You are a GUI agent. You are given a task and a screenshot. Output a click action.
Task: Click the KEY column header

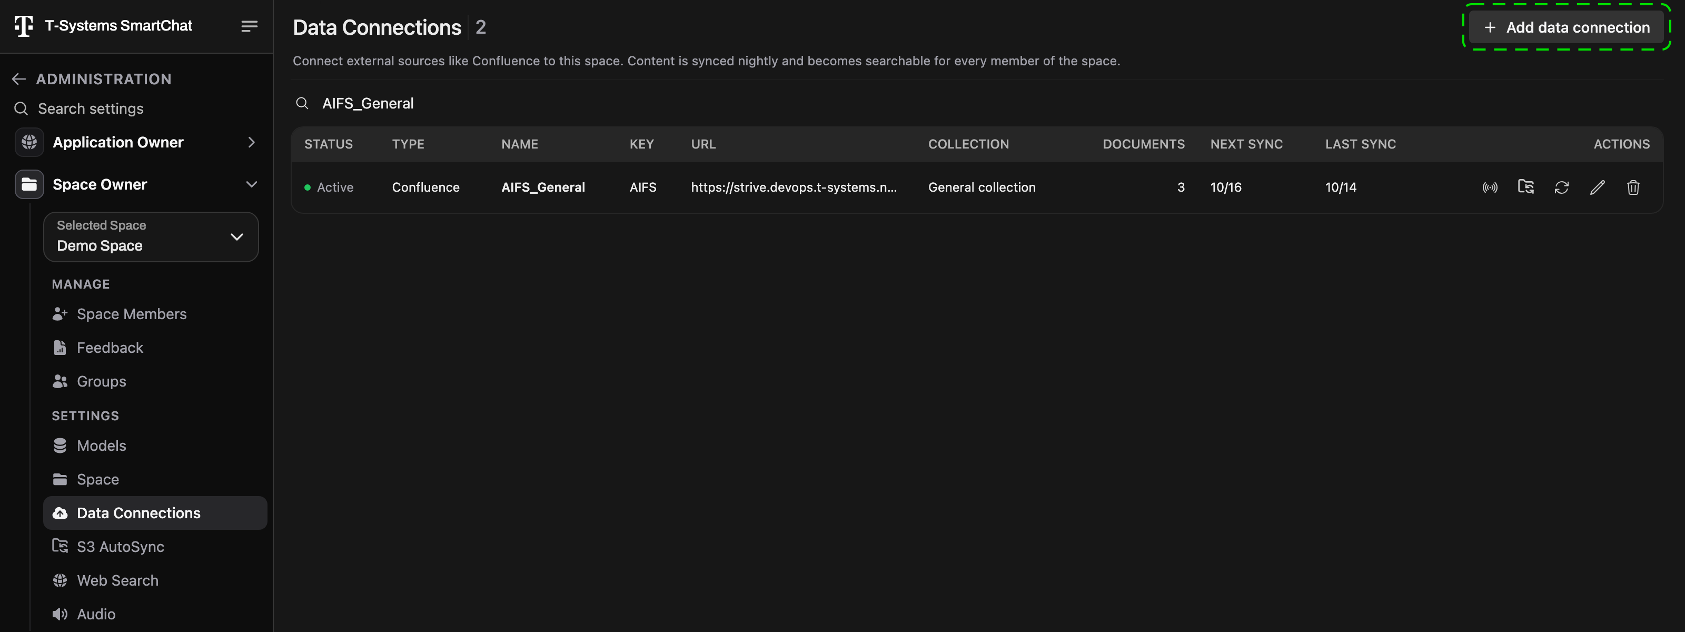pyautogui.click(x=642, y=145)
